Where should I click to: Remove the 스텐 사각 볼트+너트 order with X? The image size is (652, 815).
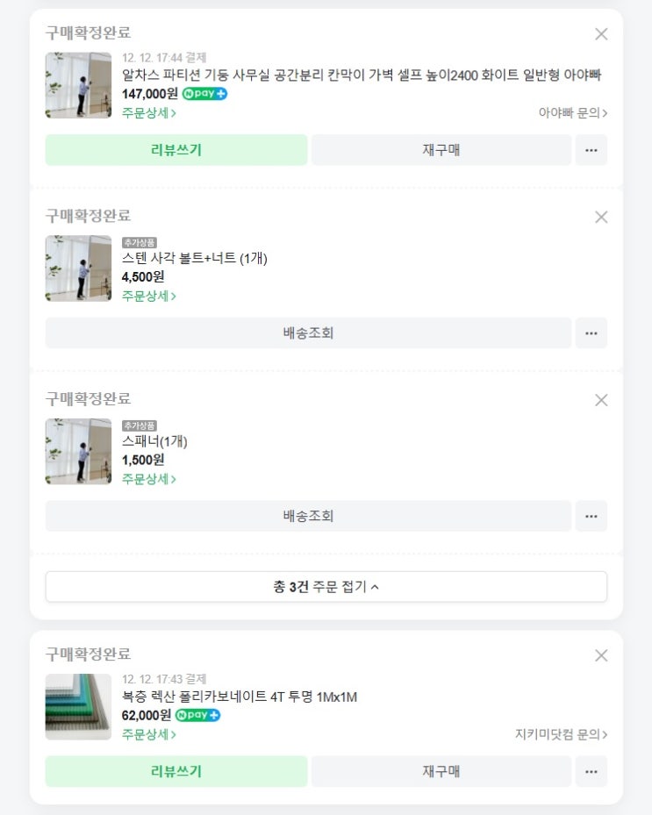click(601, 217)
